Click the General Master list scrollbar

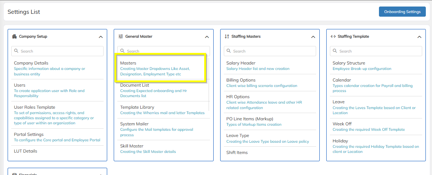click(209, 84)
